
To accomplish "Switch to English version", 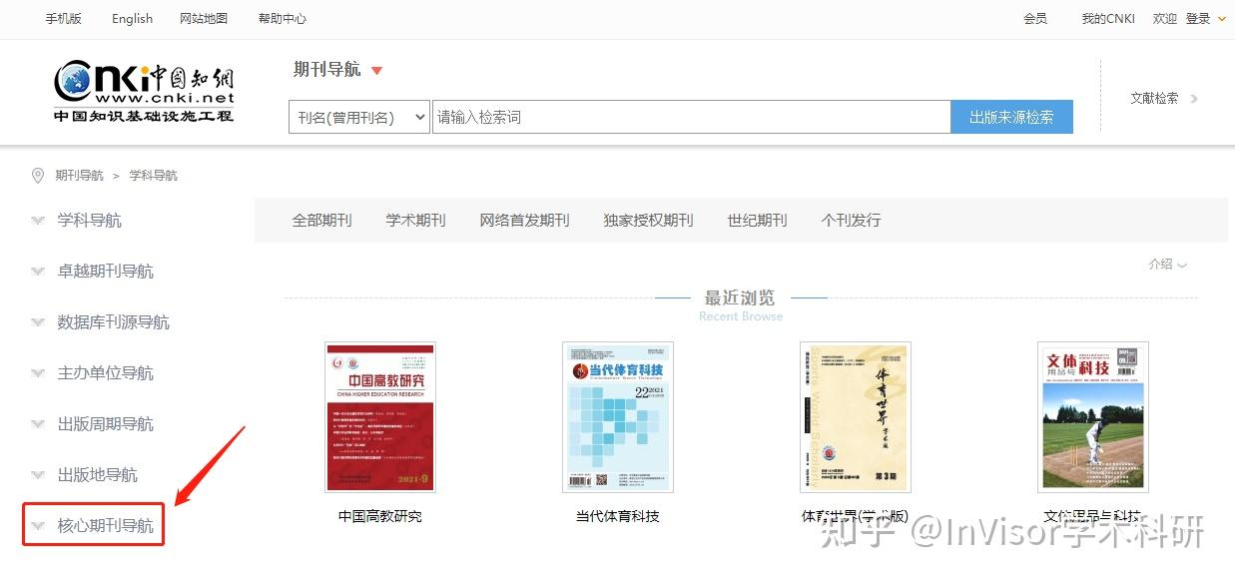I will 132,18.
